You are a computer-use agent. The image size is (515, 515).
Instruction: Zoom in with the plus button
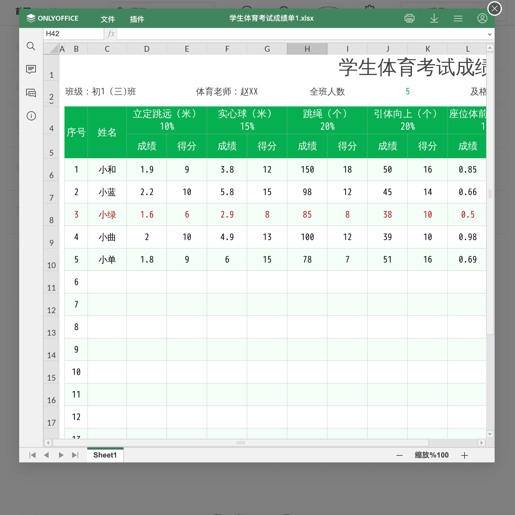click(x=464, y=455)
